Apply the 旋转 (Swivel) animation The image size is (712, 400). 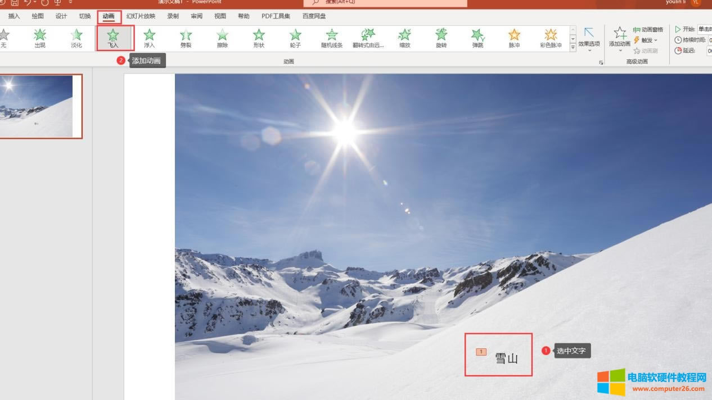[x=441, y=38]
